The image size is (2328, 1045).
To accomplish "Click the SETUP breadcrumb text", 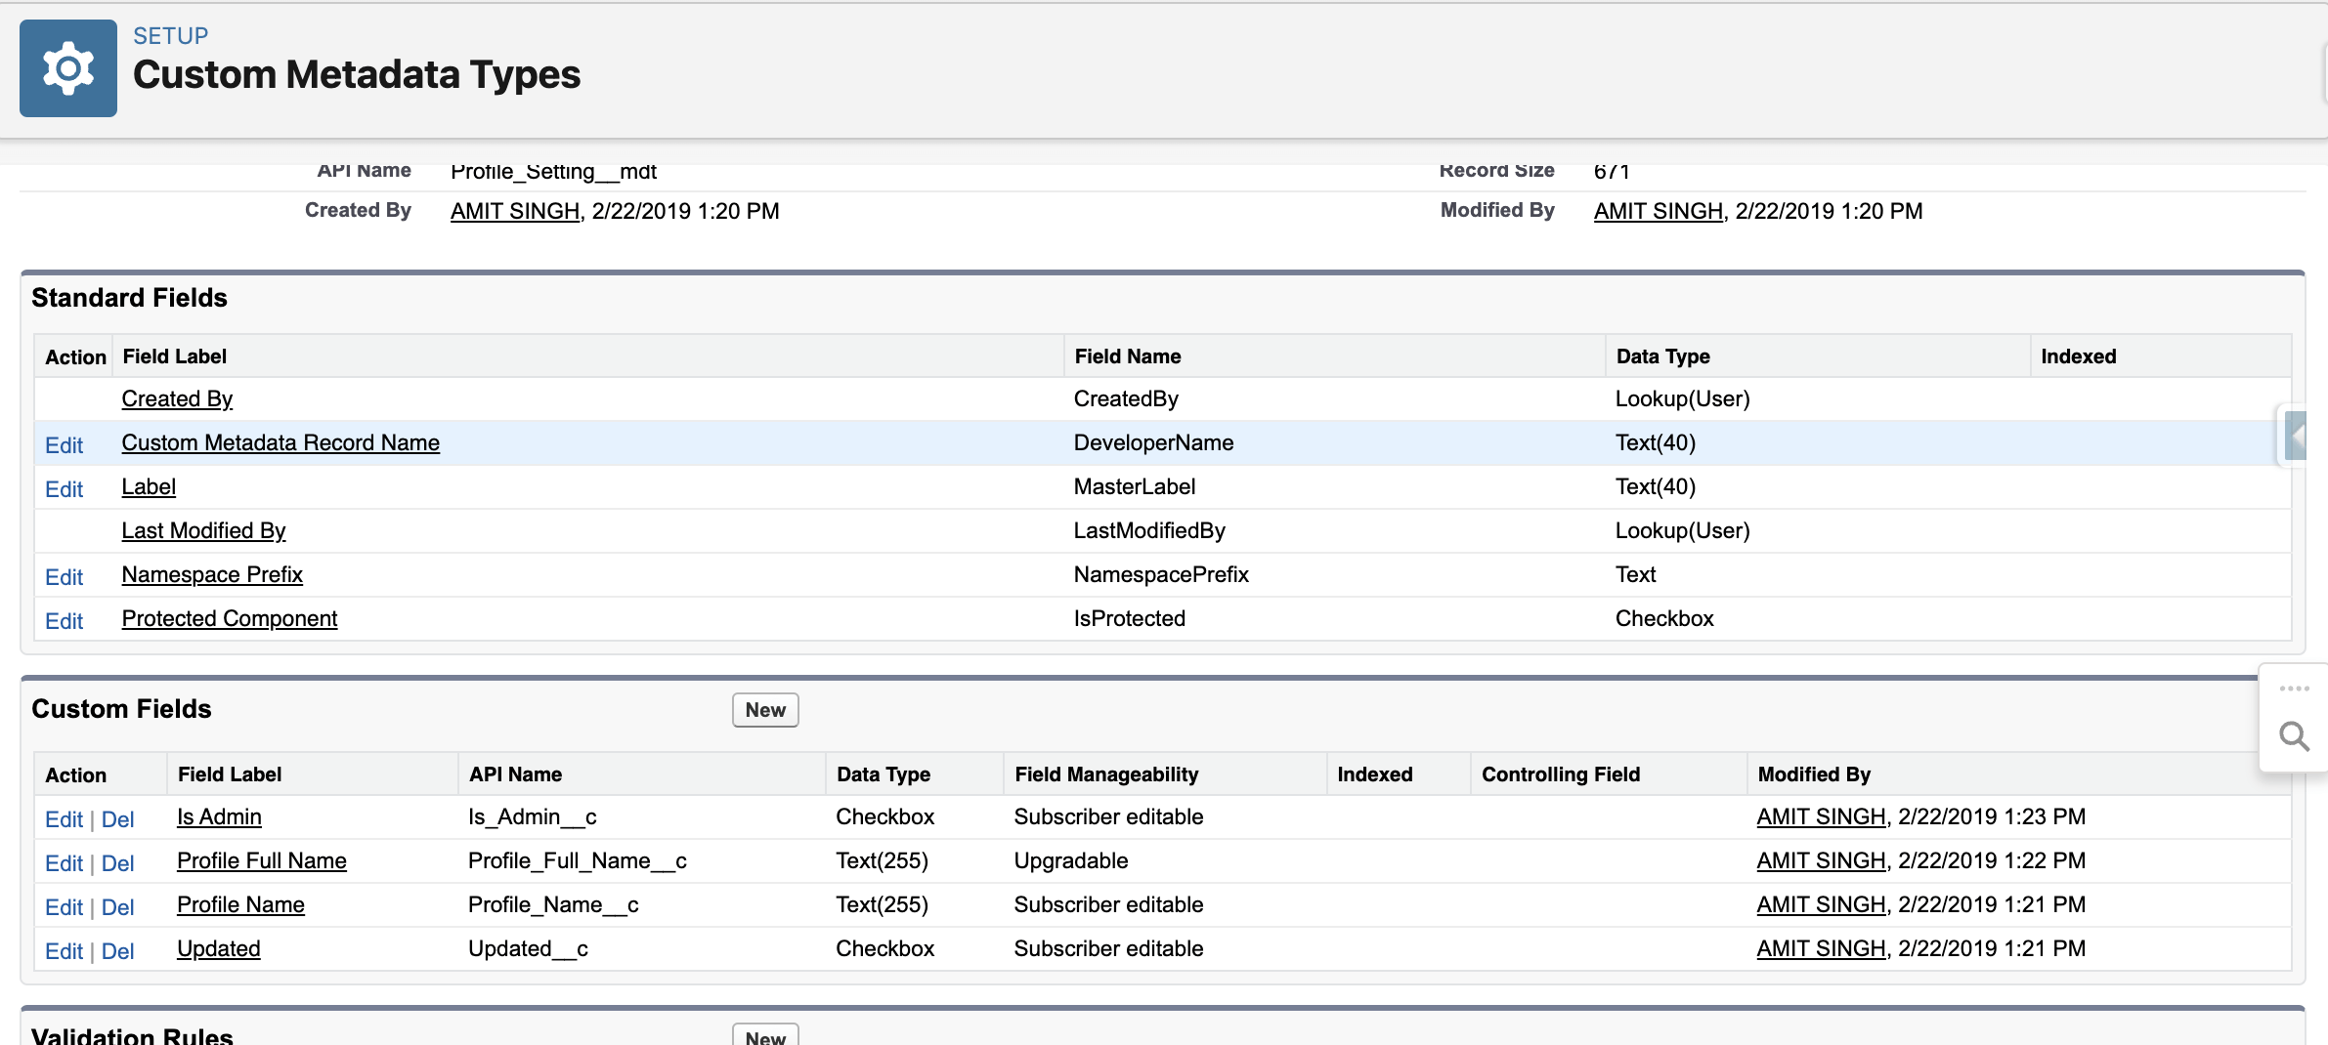I will point(170,36).
